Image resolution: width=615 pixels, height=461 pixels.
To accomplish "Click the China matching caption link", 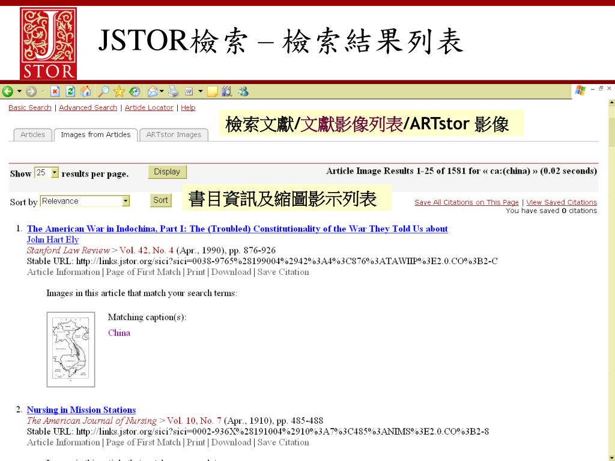I will [119, 333].
